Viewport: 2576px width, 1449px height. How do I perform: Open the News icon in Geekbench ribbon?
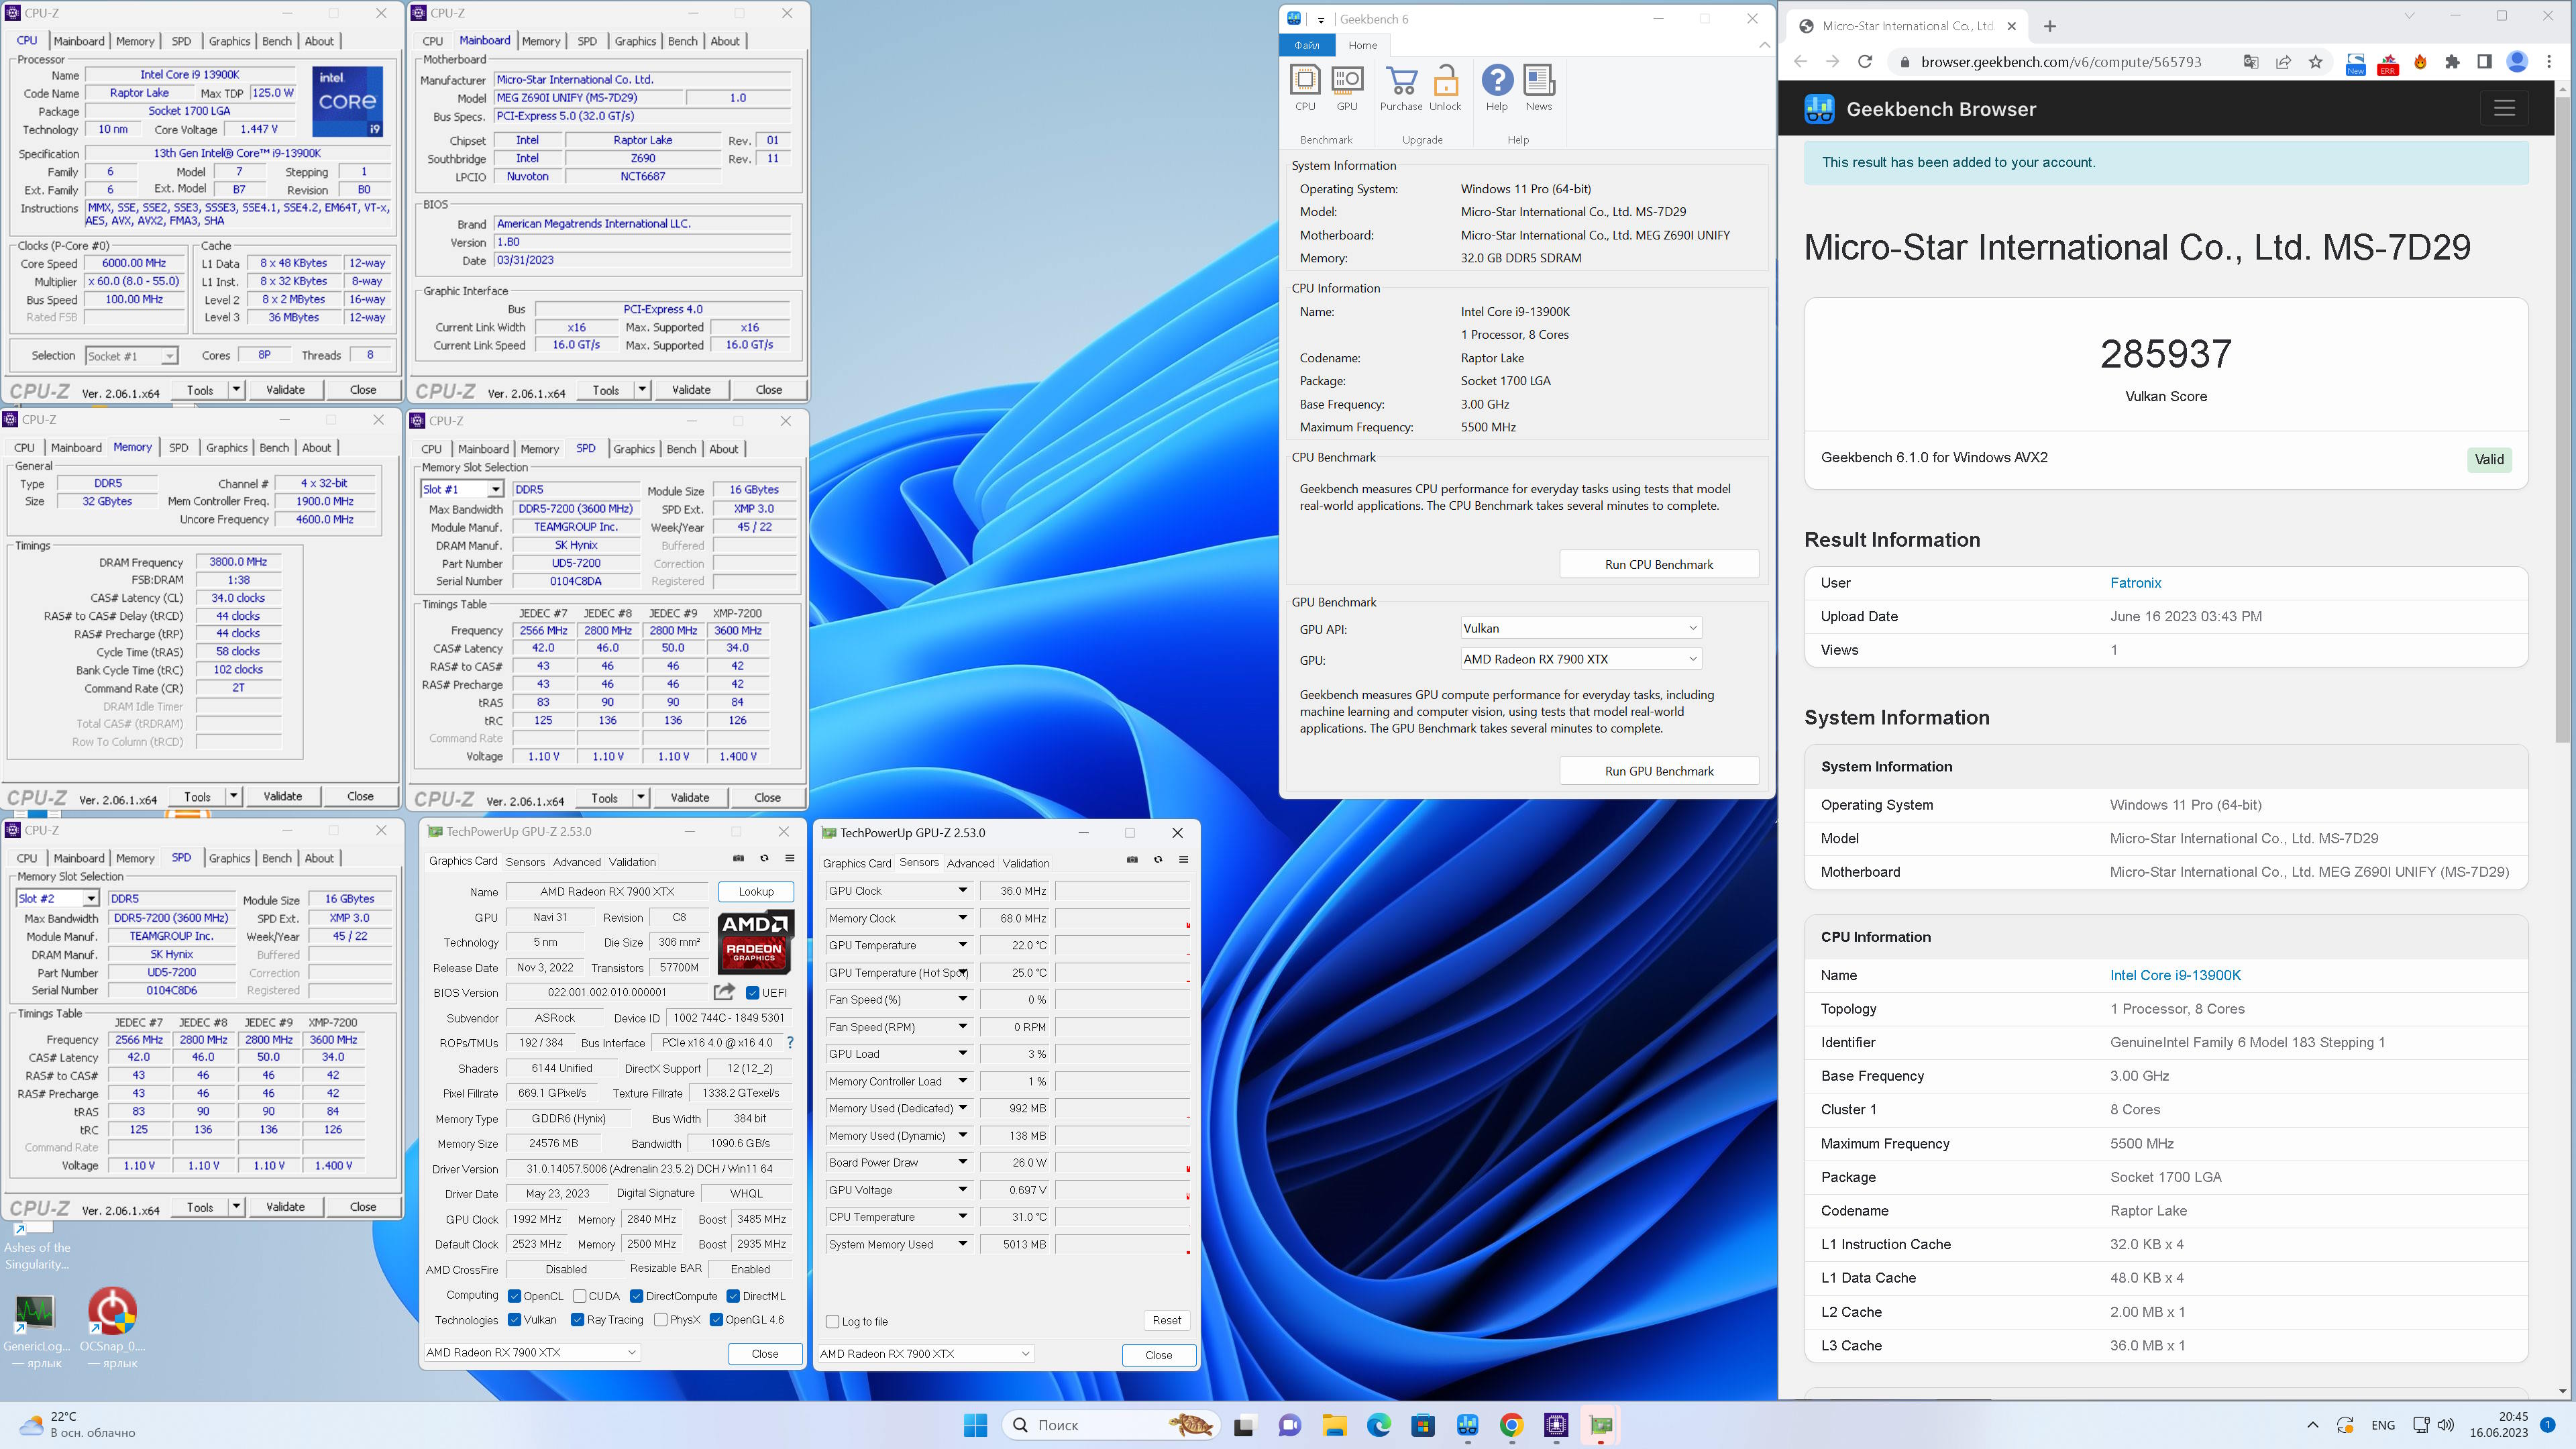1539,88
